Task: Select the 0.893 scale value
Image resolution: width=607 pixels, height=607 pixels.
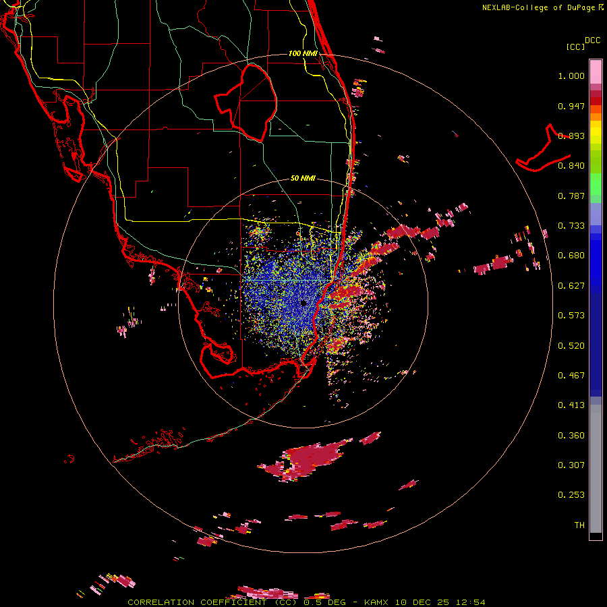Action: [571, 136]
